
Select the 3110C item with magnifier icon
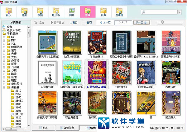[x=17, y=114]
